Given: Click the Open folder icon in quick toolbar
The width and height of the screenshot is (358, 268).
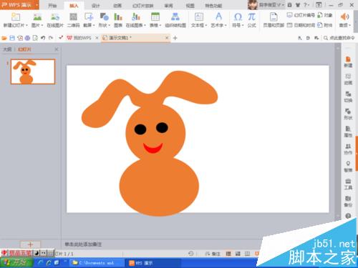Looking at the screenshot, I should (4, 38).
